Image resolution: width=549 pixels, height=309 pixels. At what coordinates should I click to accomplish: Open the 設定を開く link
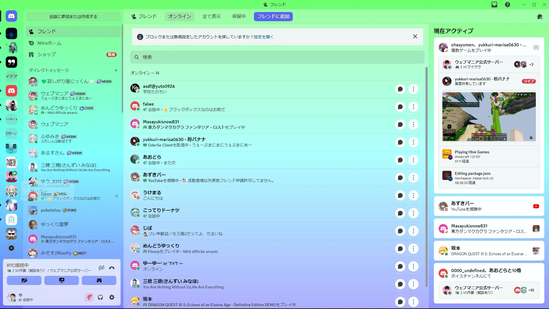click(263, 37)
